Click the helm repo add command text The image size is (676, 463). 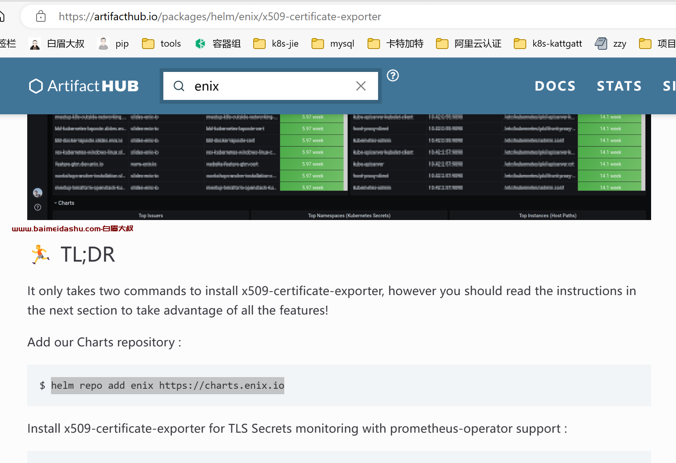(x=168, y=386)
